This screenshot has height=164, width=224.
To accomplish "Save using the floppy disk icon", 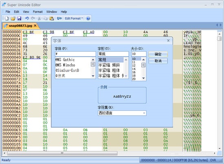I will tap(19, 18).
